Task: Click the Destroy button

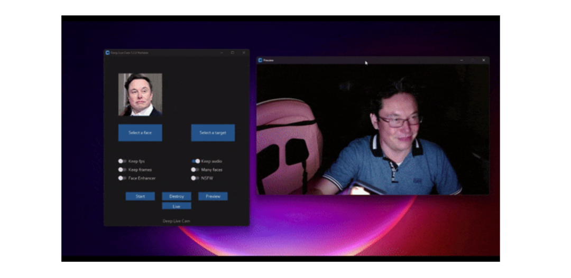Action: [x=177, y=196]
